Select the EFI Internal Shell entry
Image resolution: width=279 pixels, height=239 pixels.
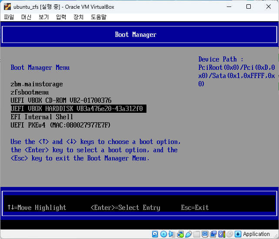click(x=42, y=117)
